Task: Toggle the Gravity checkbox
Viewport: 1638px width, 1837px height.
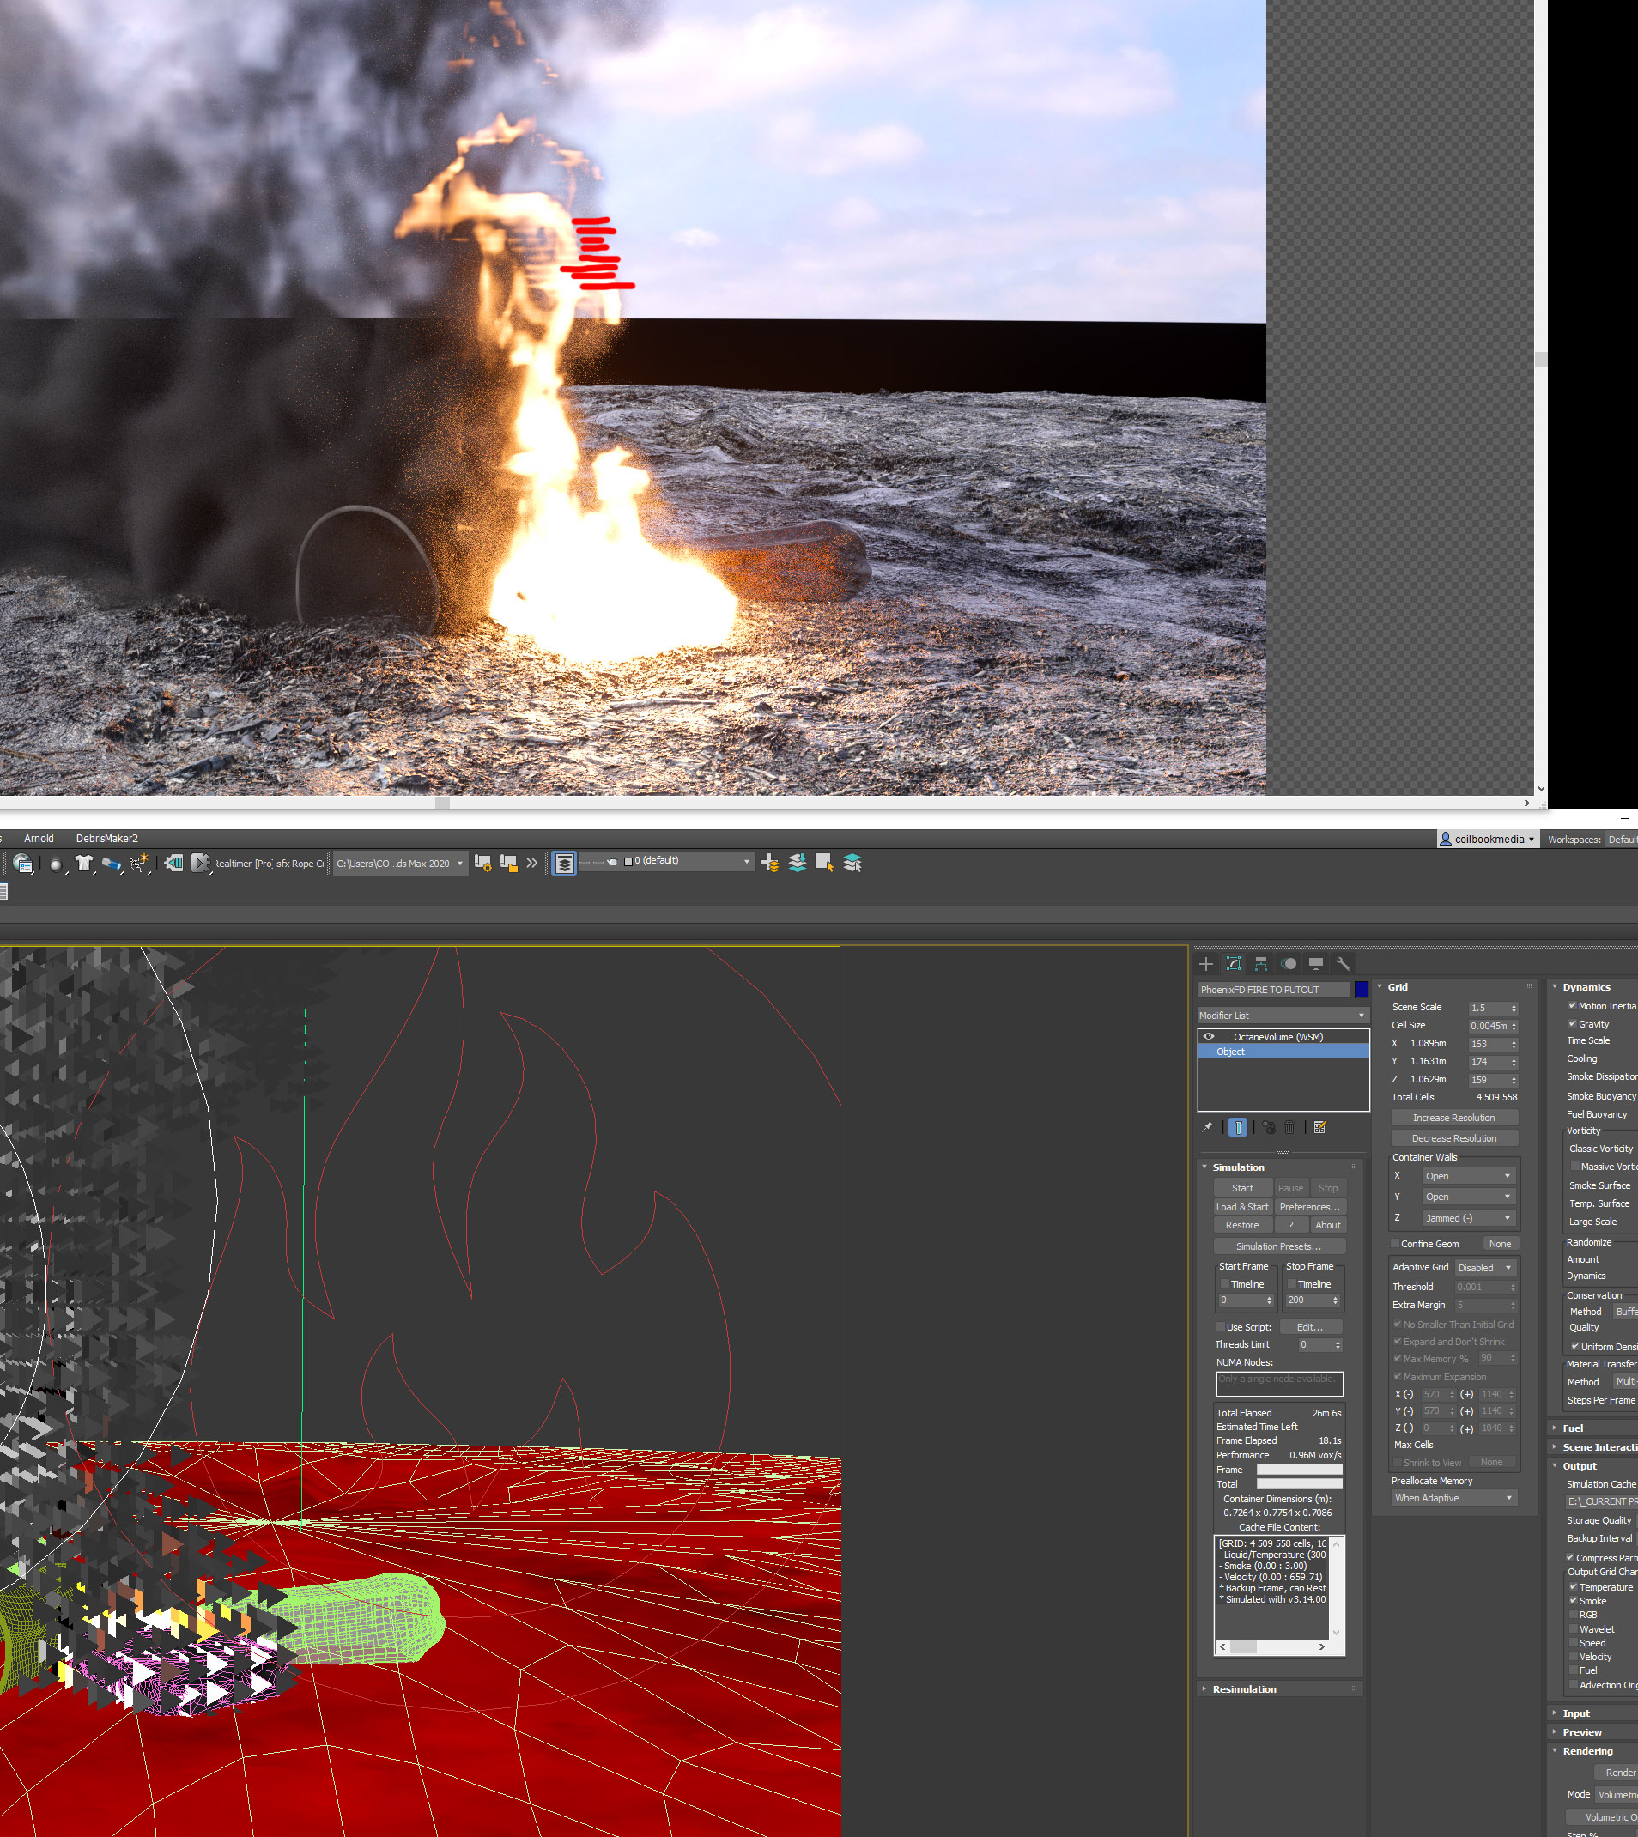Action: point(1572,1024)
